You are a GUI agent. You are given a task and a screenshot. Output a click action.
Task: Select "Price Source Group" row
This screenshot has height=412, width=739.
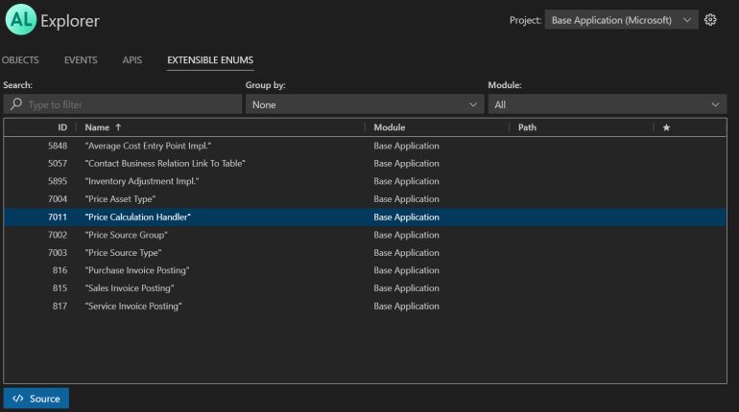point(365,235)
